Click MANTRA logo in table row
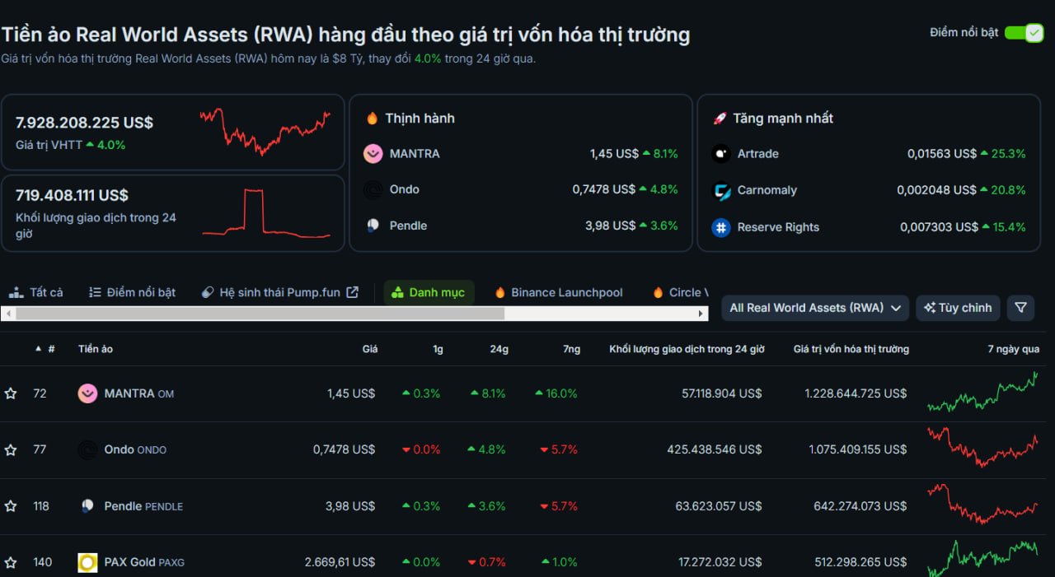Viewport: 1055px width, 577px height. point(87,393)
